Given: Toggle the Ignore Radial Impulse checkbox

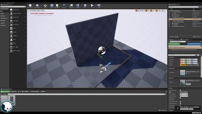Looking at the screenshot, I should point(180,102).
